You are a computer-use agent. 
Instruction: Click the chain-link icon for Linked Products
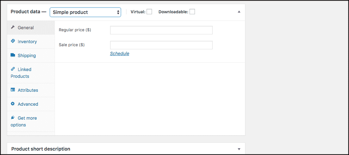13,69
